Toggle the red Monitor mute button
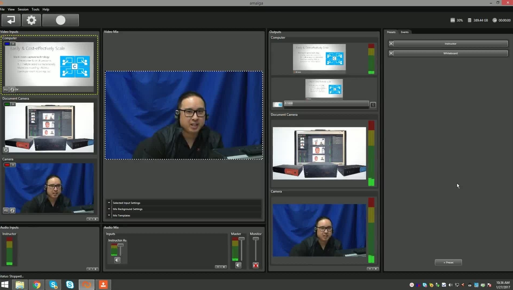This screenshot has width=513, height=290. [x=256, y=265]
